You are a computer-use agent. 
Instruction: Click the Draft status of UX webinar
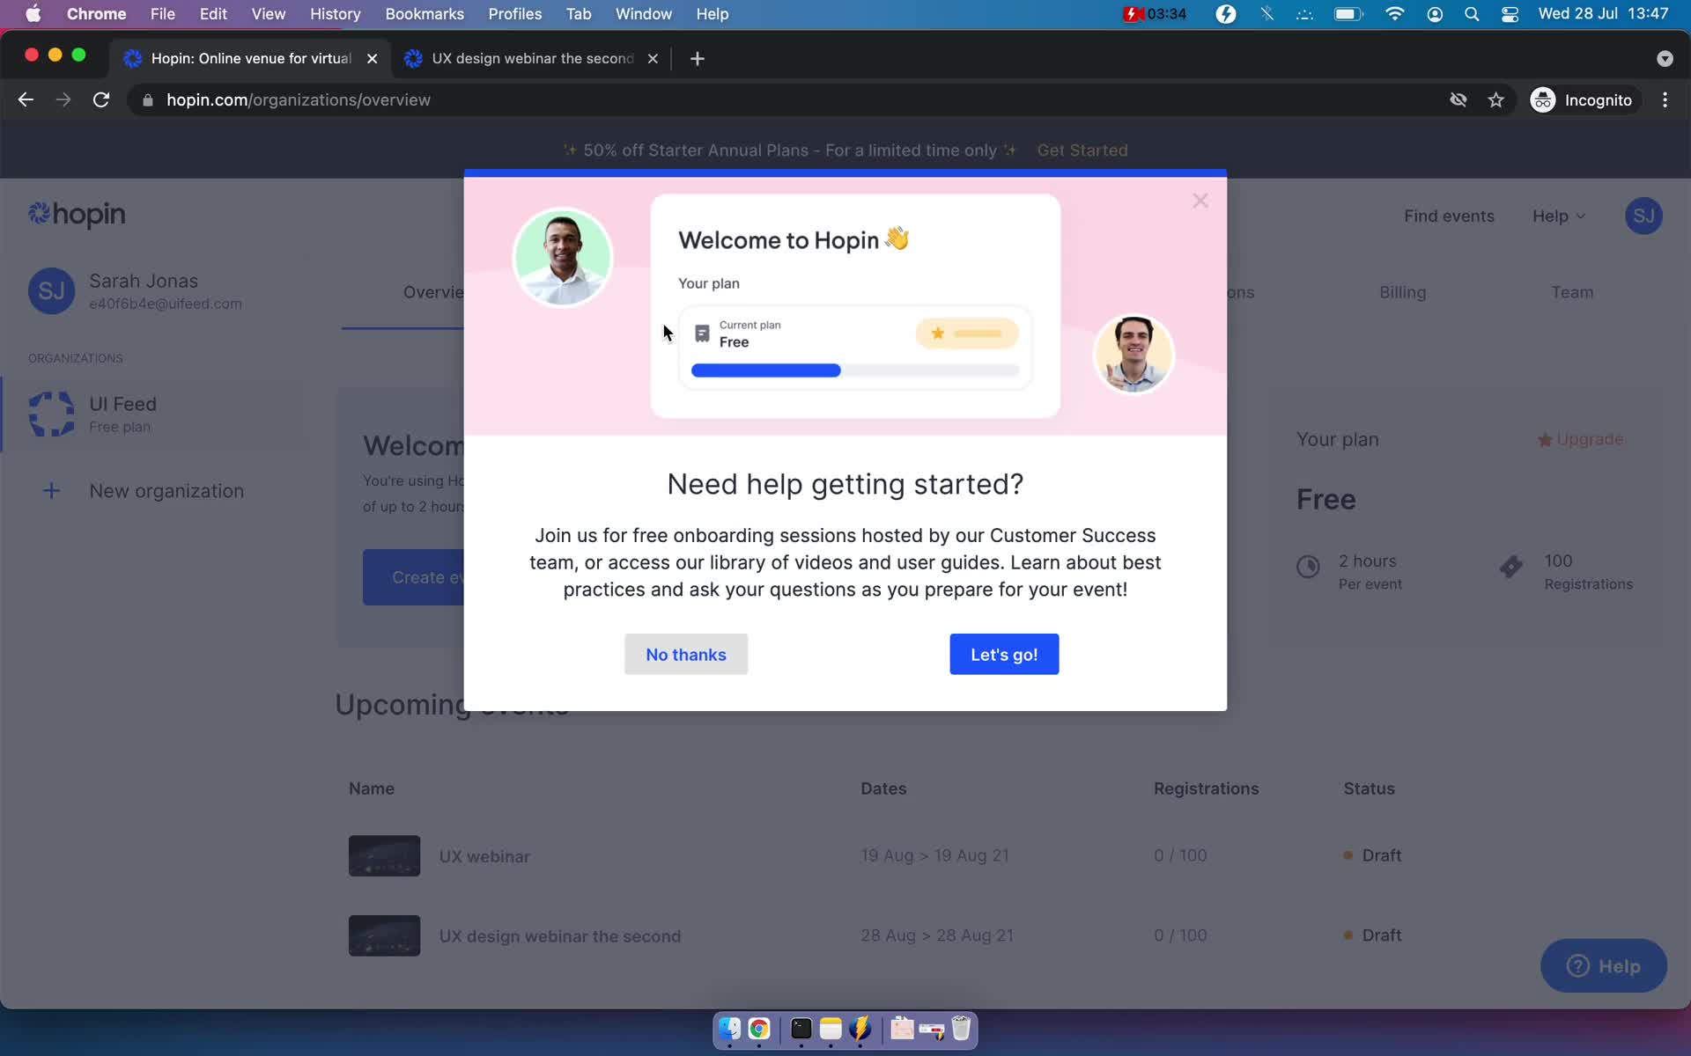pyautogui.click(x=1372, y=855)
